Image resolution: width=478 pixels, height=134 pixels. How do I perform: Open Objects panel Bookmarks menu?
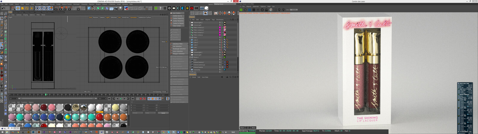point(220,20)
